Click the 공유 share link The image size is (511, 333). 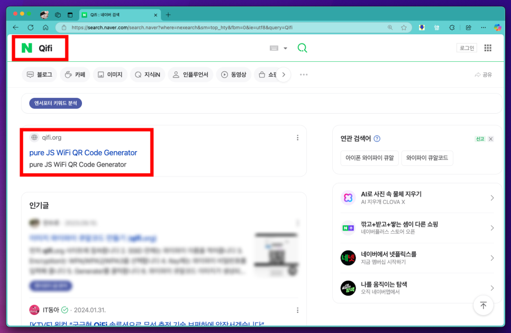(483, 75)
